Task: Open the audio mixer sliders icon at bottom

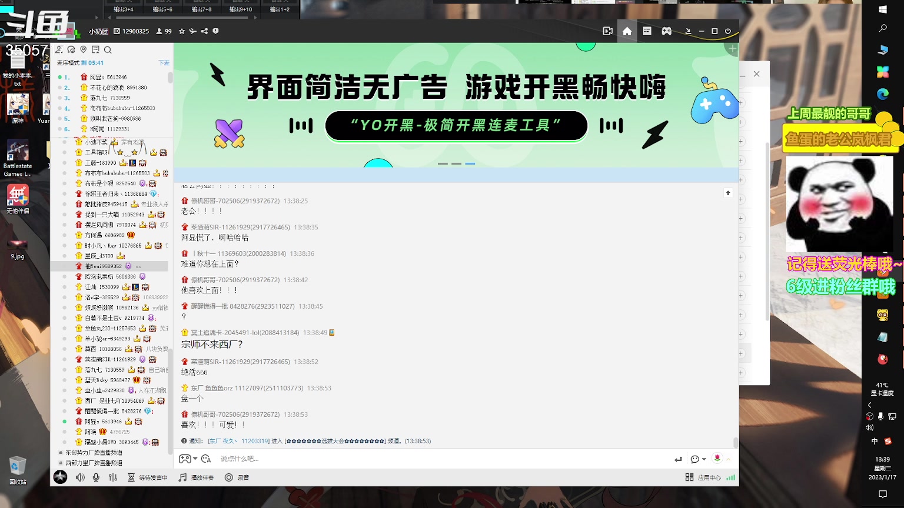Action: [113, 477]
